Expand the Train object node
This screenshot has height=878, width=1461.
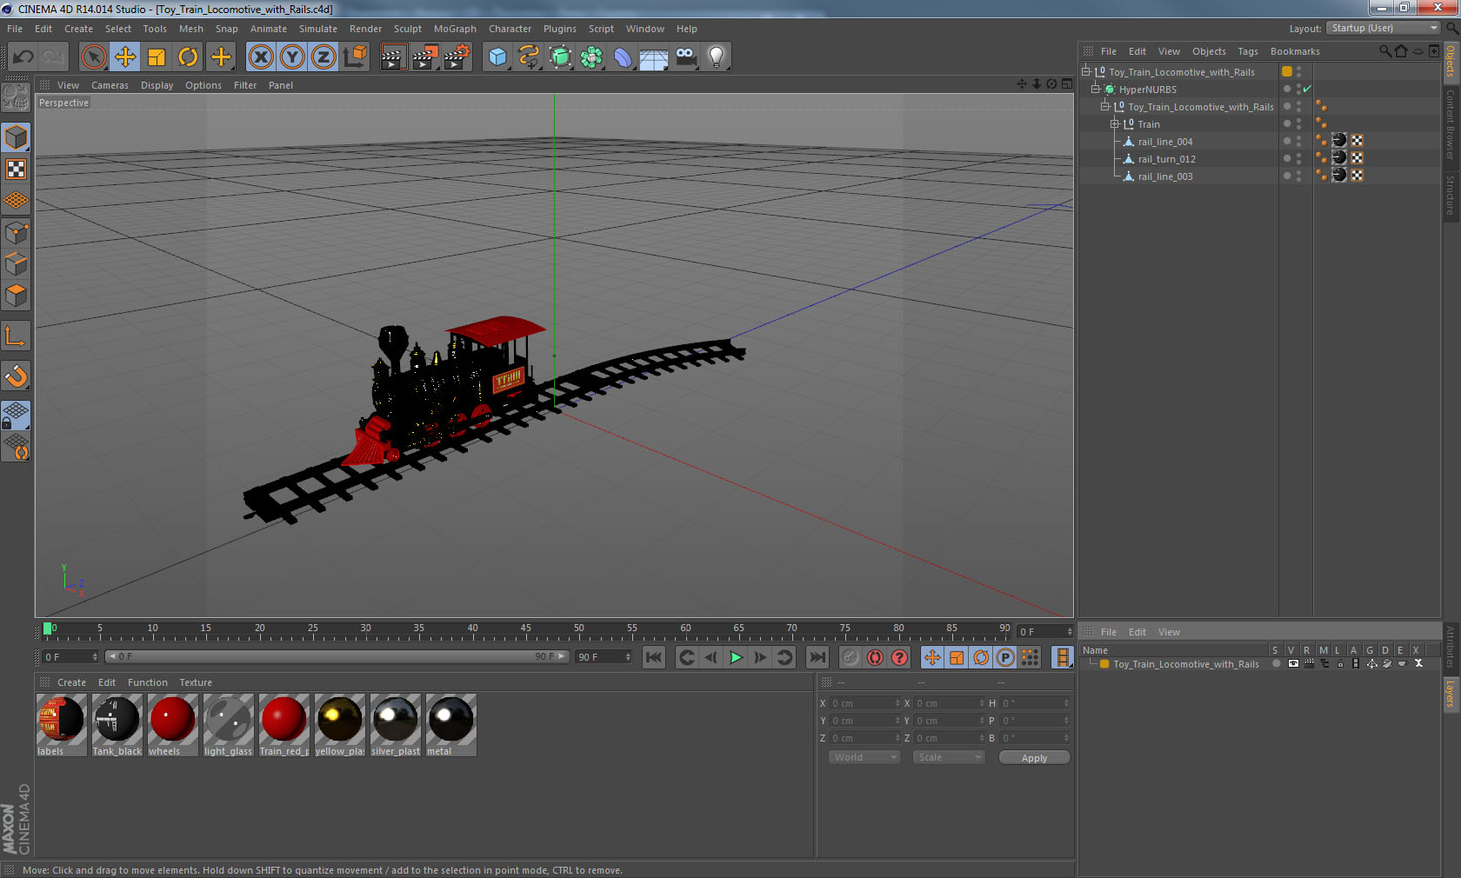pos(1115,123)
